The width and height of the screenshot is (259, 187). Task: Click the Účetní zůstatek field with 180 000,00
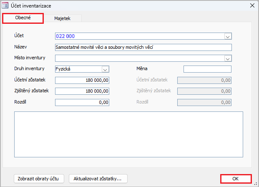[x=82, y=80]
